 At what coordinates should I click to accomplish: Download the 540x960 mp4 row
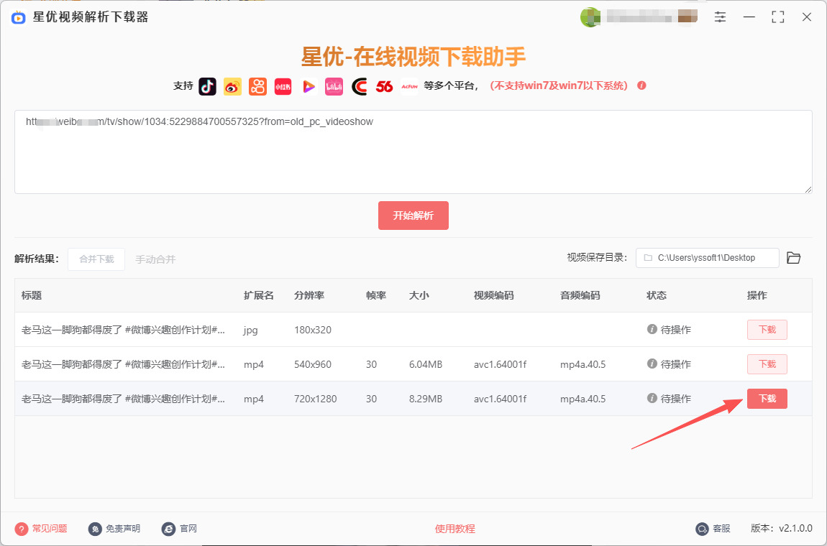[767, 364]
